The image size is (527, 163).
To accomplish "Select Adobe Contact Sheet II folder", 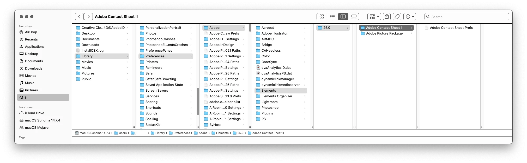I will pyautogui.click(x=386, y=28).
